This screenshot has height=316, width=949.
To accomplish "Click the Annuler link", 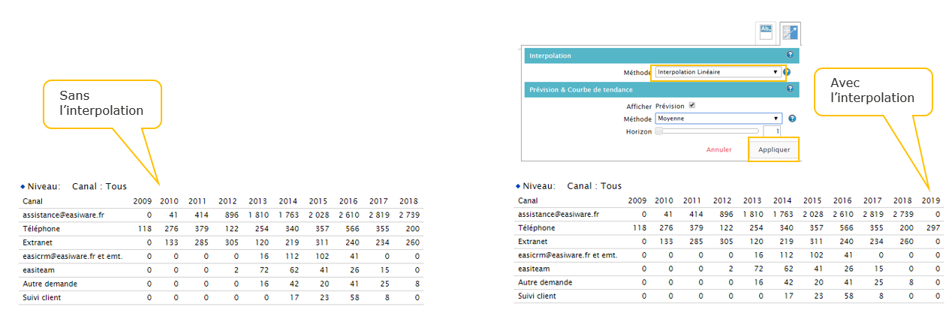I will pyautogui.click(x=719, y=149).
